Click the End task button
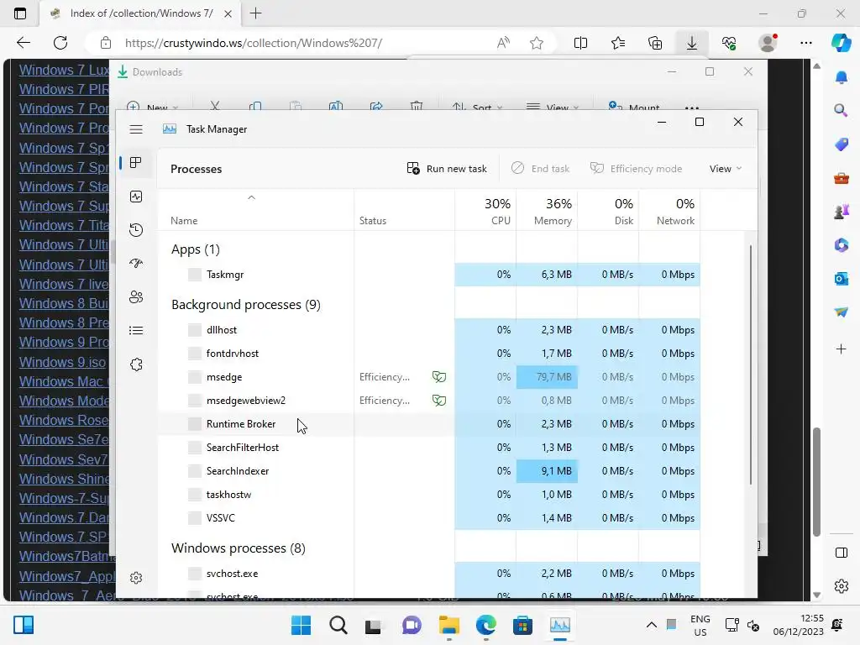This screenshot has width=860, height=645. click(540, 168)
